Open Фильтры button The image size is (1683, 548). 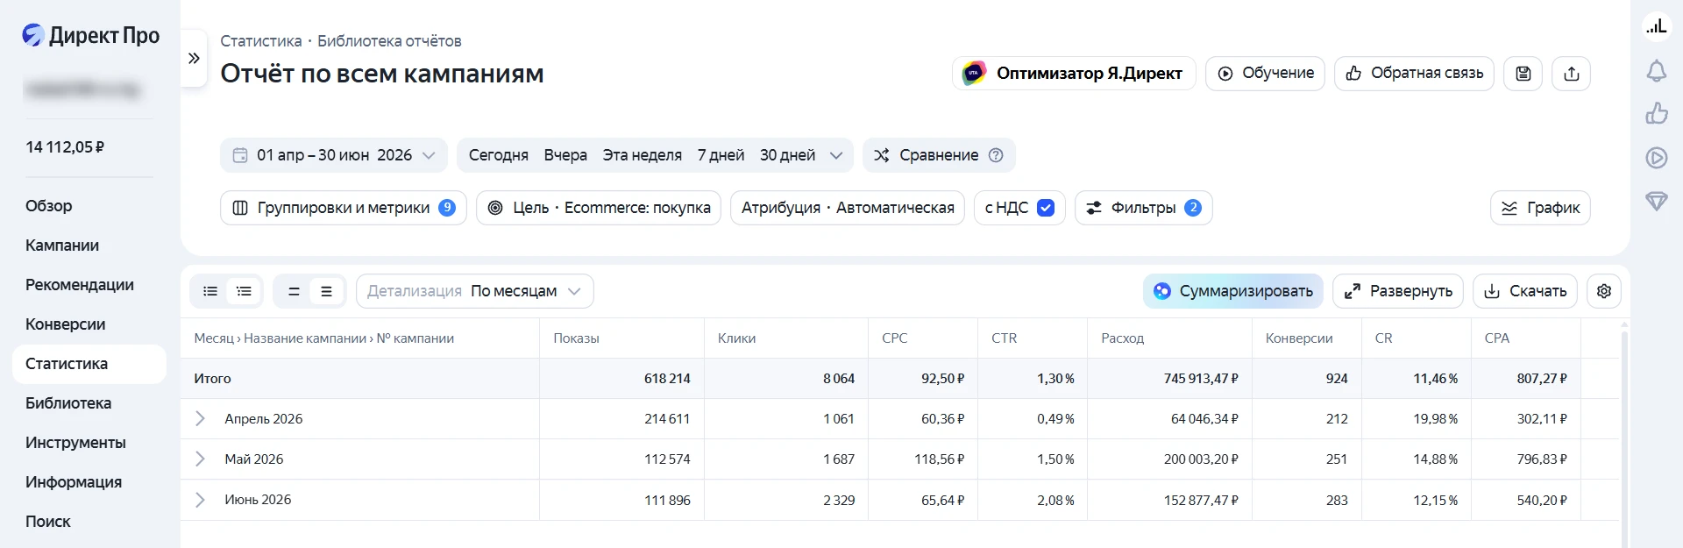(x=1144, y=208)
